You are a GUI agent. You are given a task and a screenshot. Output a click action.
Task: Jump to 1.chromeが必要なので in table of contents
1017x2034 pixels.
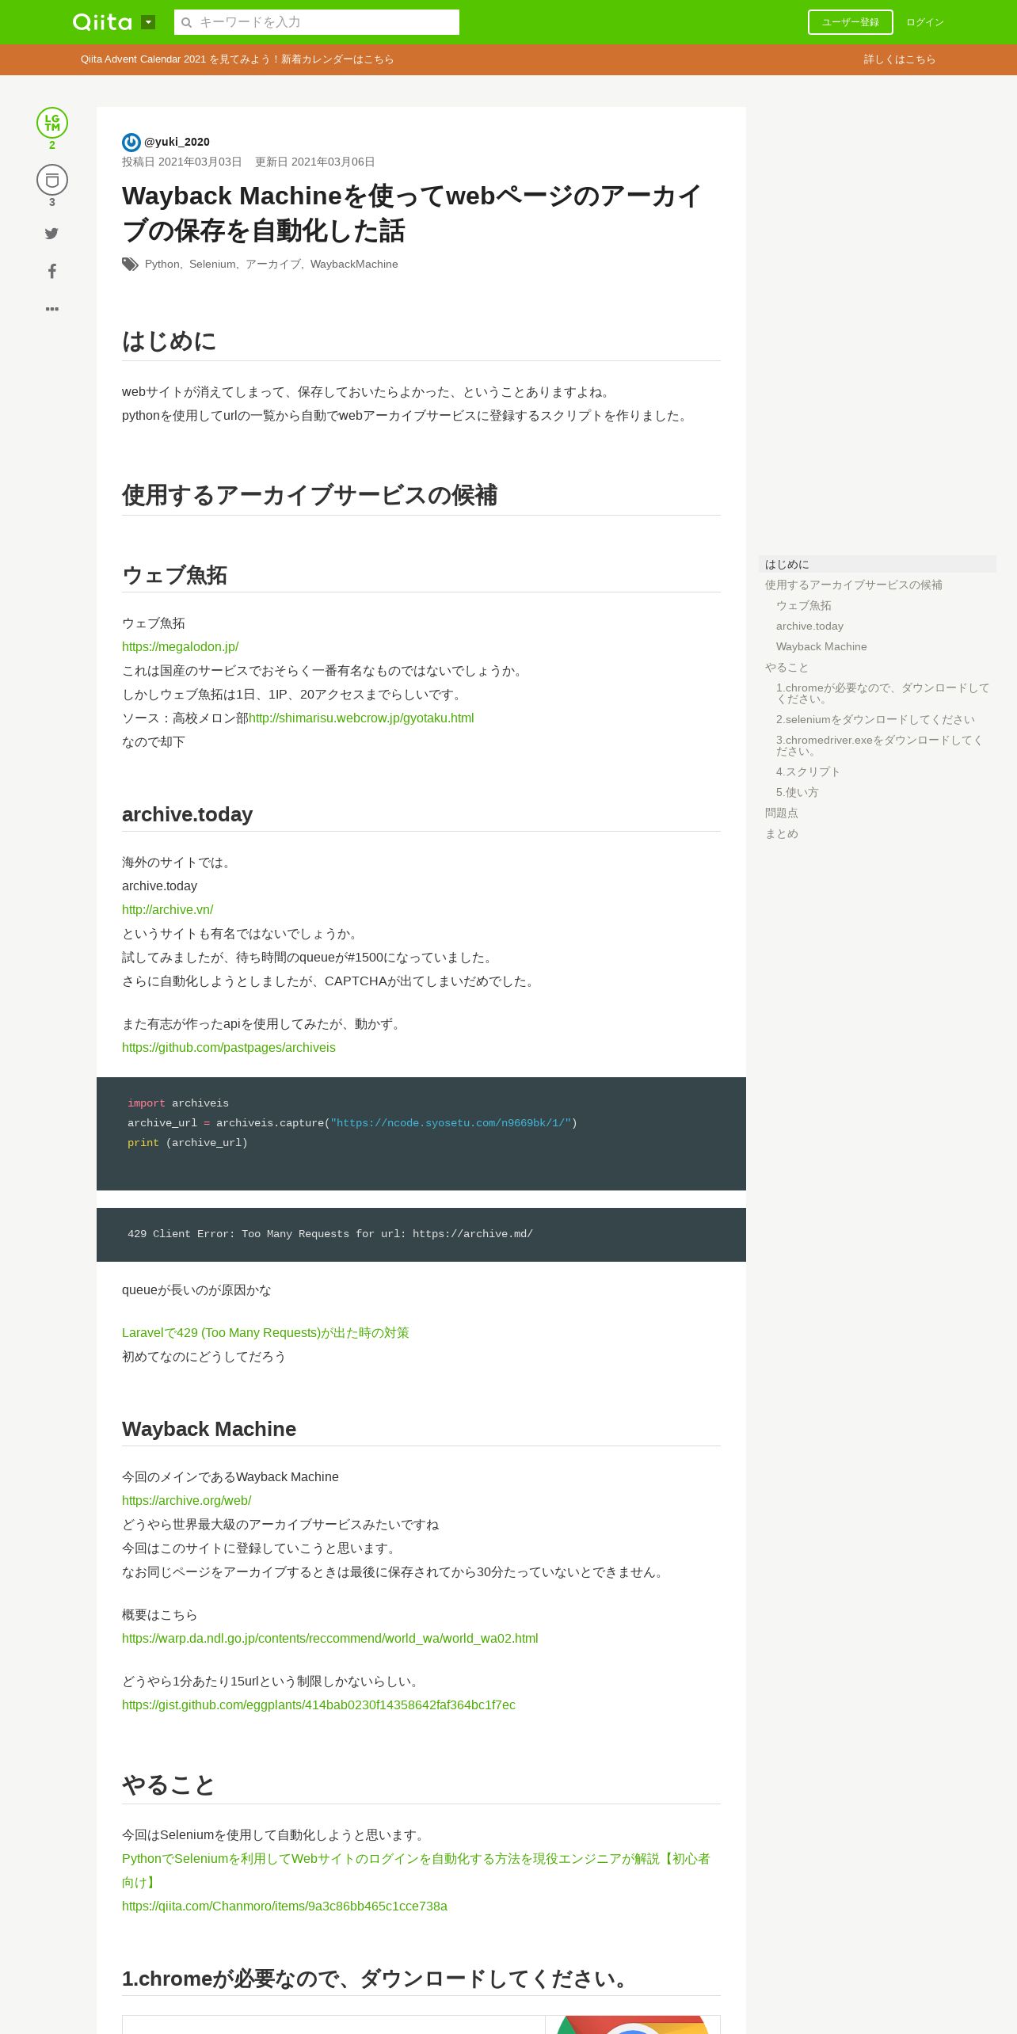pos(883,693)
